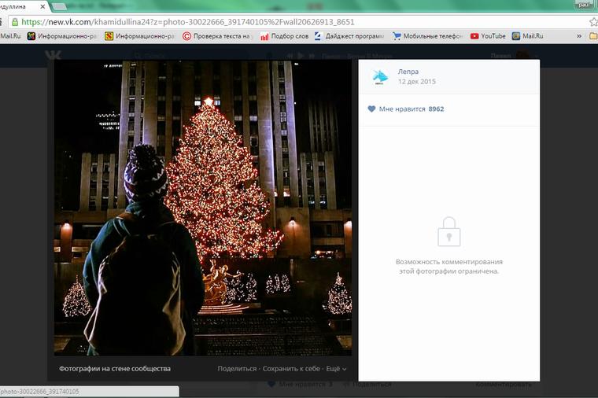Viewport: 598px width, 398px height.
Task: Bookmark this page with star icon
Action: pyautogui.click(x=592, y=22)
